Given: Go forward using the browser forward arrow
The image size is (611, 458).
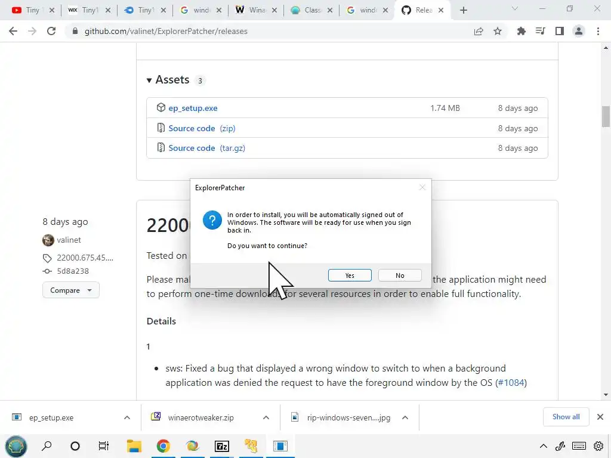Looking at the screenshot, I should coord(32,31).
